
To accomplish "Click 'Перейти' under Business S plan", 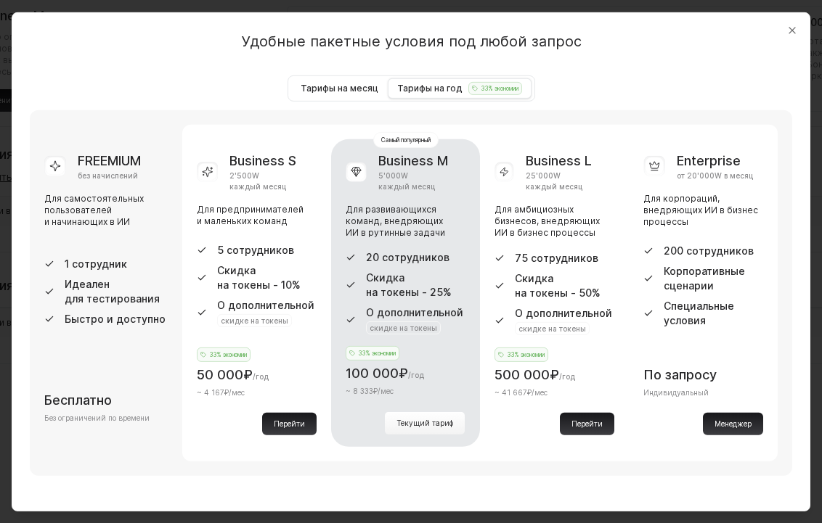I will (289, 424).
